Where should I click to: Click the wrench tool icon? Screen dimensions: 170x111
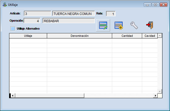(x=134, y=25)
